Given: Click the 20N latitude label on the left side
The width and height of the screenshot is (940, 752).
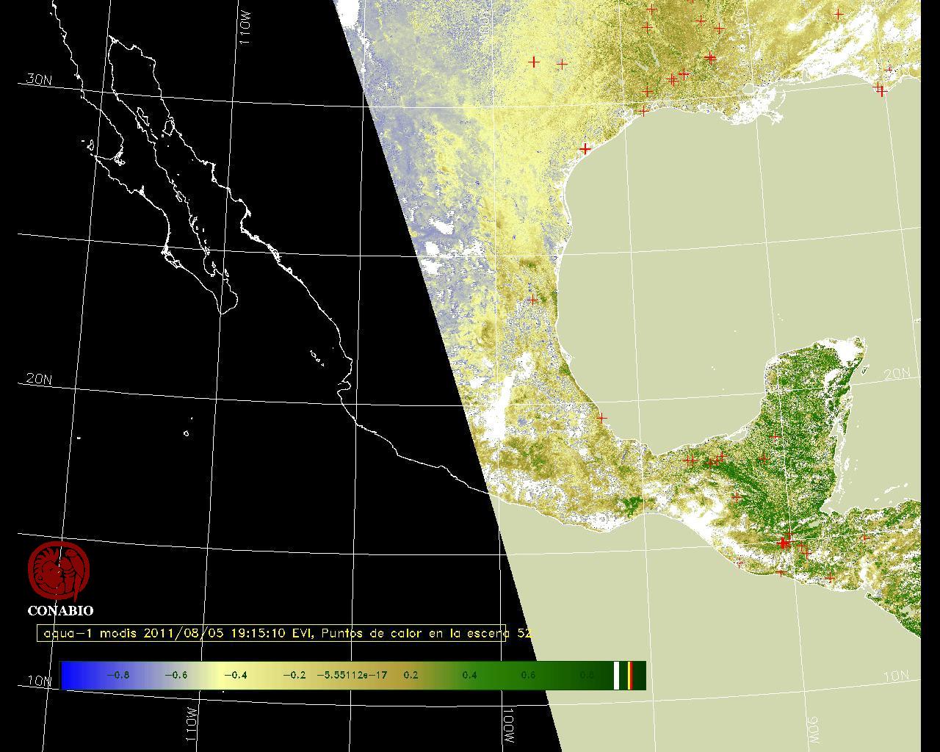Looking at the screenshot, I should 38,379.
